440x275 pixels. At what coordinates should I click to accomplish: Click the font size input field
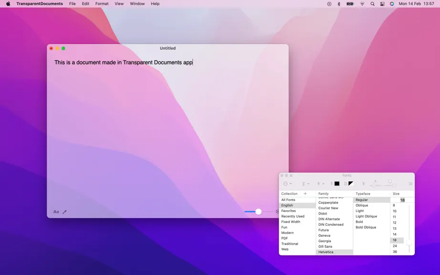[402, 200]
